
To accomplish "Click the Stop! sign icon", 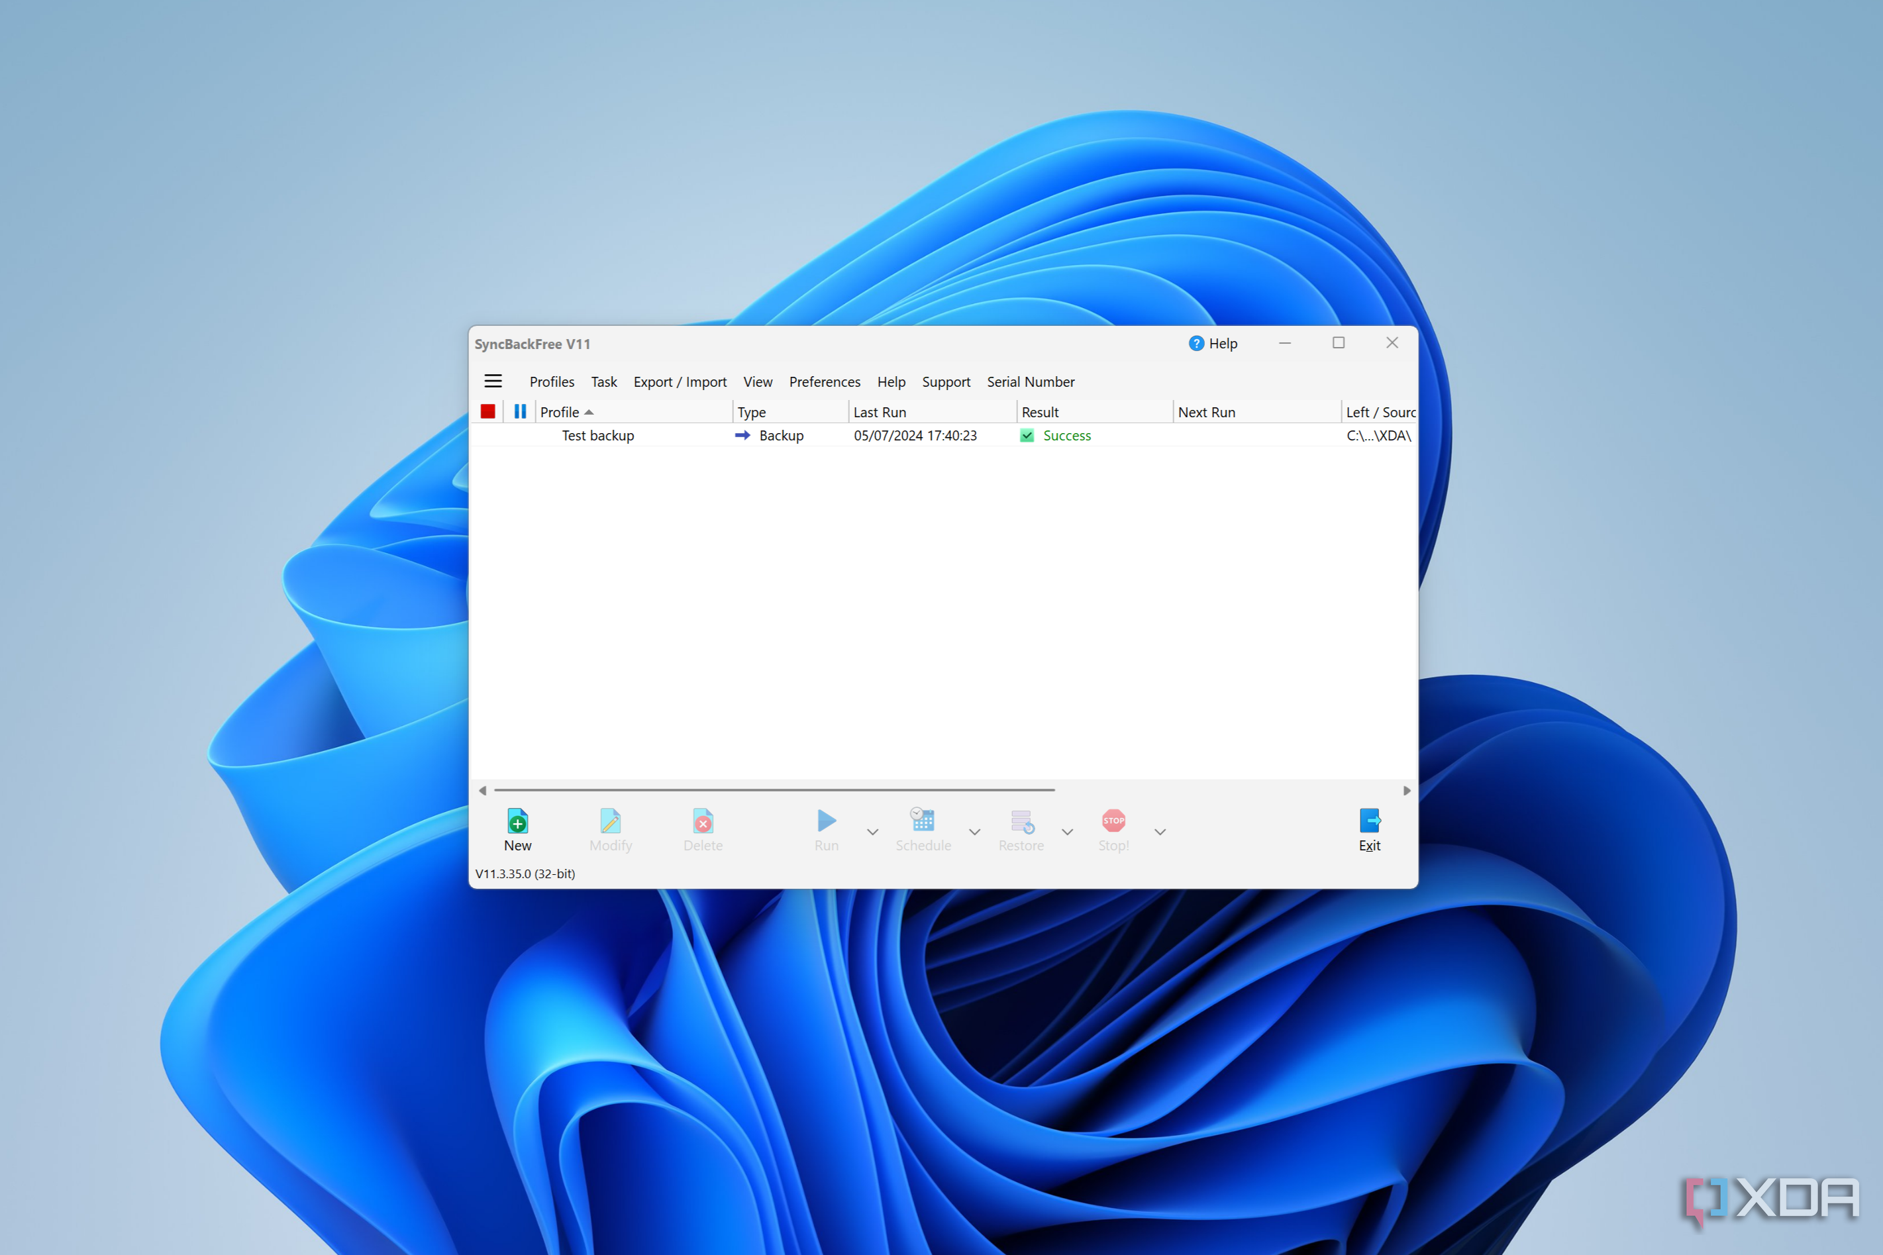I will pyautogui.click(x=1113, y=821).
